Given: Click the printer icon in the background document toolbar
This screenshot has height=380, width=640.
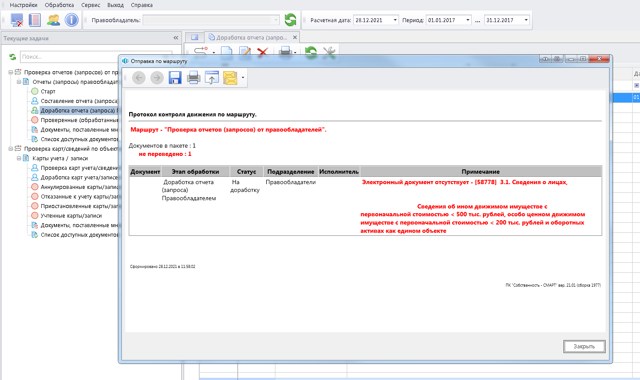Looking at the screenshot, I should coord(285,52).
